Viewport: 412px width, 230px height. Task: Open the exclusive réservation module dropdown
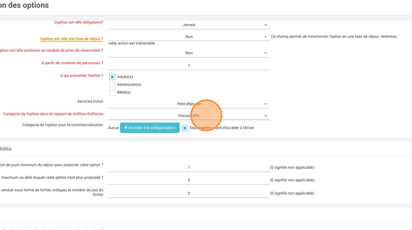click(x=189, y=53)
